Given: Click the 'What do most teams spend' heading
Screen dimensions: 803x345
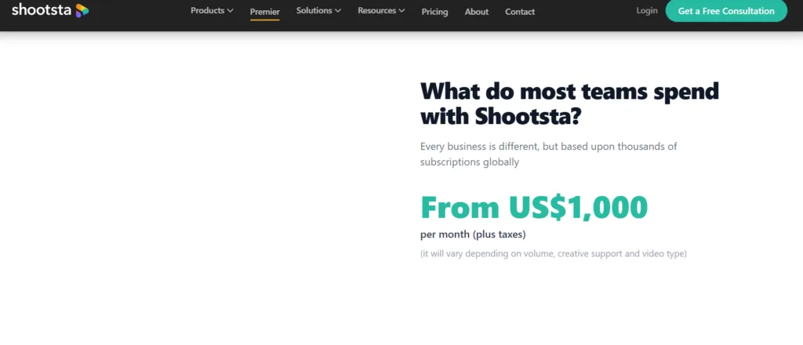Looking at the screenshot, I should click(569, 104).
